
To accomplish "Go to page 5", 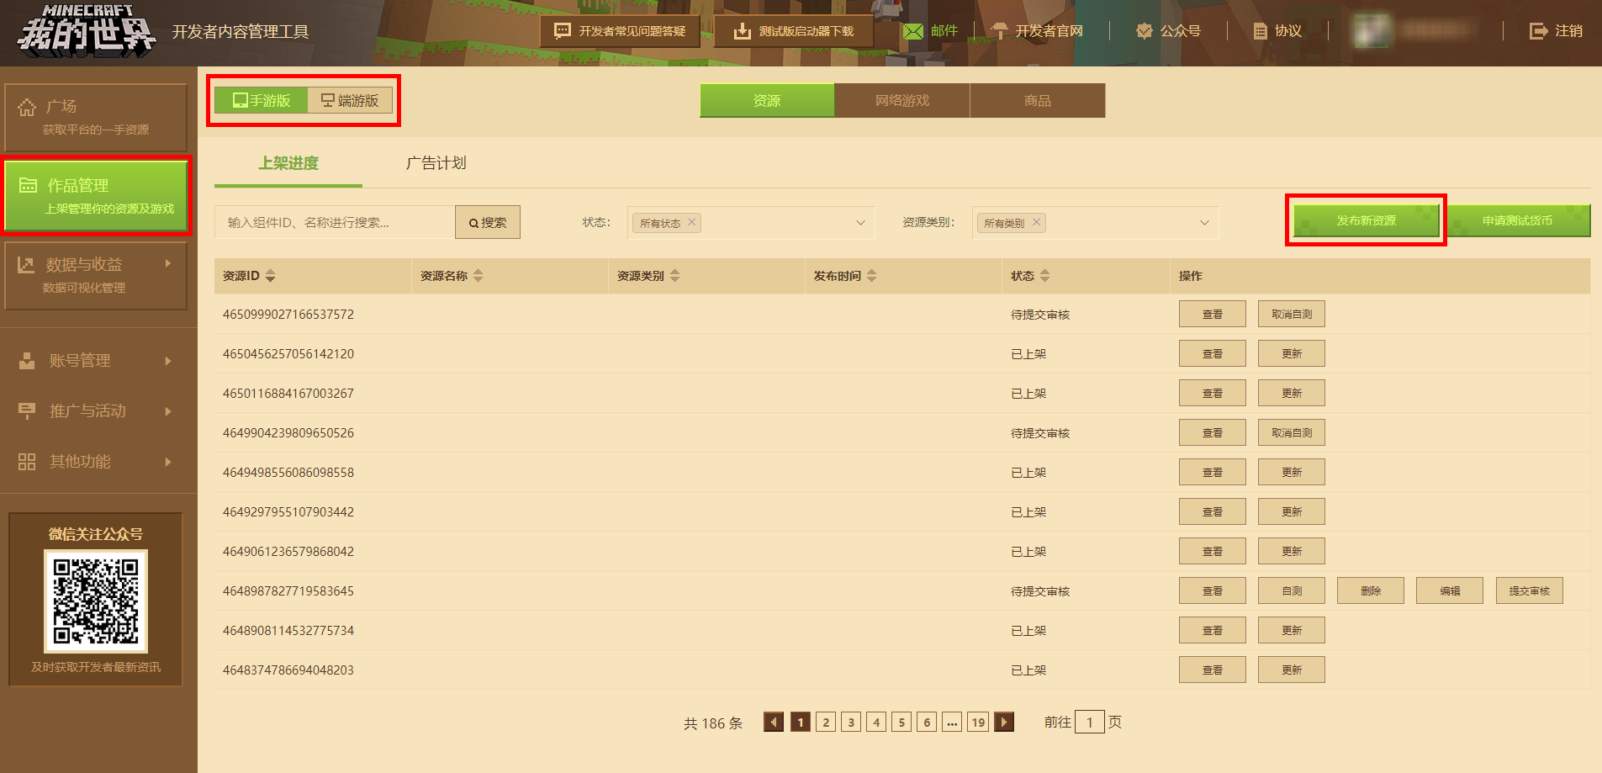I will [901, 722].
